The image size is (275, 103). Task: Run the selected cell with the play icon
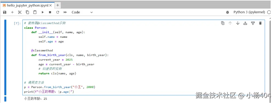point(43,12)
